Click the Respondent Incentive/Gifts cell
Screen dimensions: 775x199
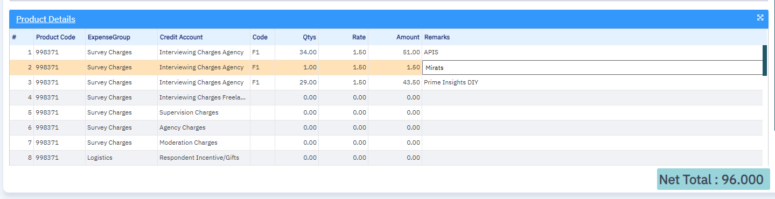[x=204, y=158]
